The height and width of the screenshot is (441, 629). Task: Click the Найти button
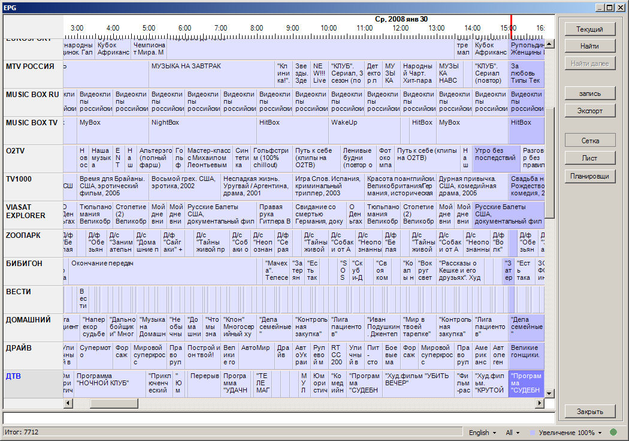pyautogui.click(x=589, y=46)
